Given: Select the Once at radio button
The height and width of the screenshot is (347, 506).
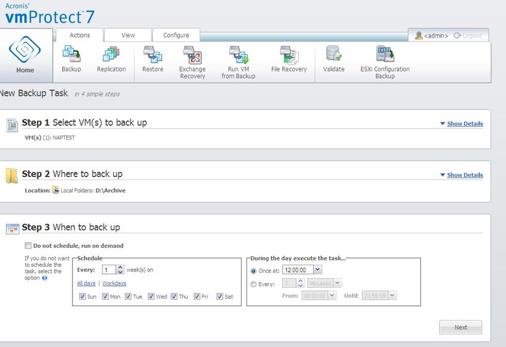Looking at the screenshot, I should pos(254,271).
